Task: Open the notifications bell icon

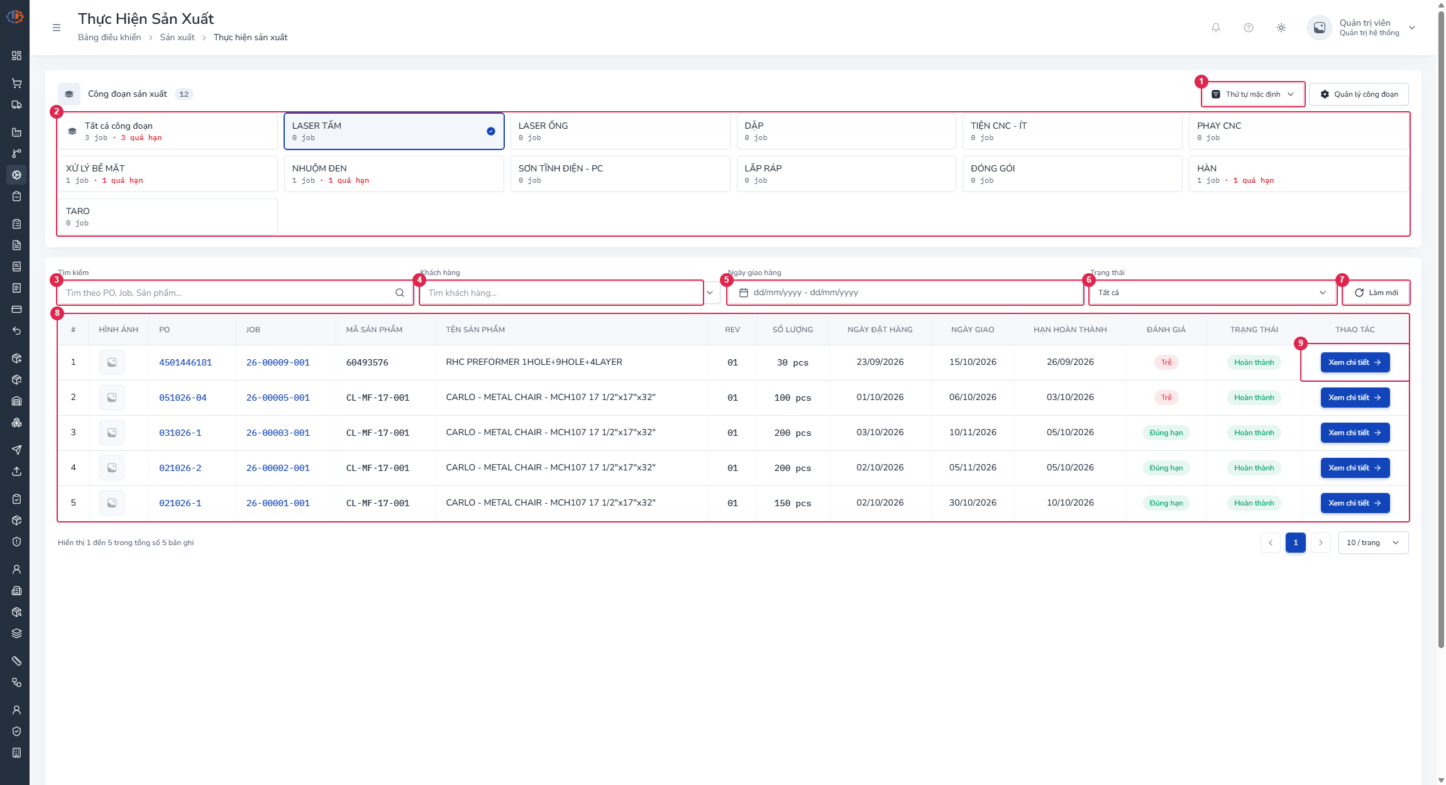Action: (1216, 28)
